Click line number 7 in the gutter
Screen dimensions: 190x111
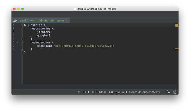(13, 46)
